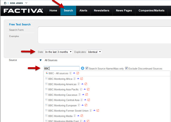The image size is (171, 122).
Task: Collapse the Source section triangle
Action: pos(40,60)
